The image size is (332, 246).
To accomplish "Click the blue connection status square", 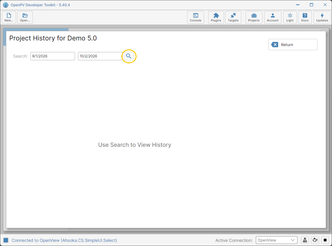I will (x=6, y=240).
